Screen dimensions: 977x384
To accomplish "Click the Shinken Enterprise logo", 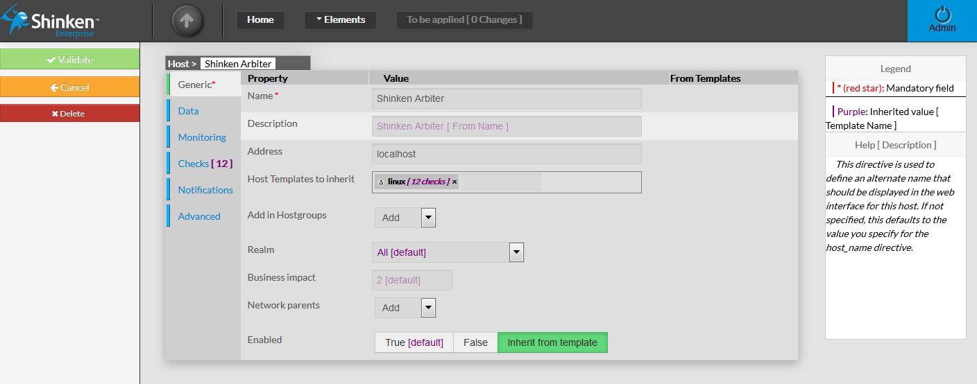I will (x=50, y=21).
